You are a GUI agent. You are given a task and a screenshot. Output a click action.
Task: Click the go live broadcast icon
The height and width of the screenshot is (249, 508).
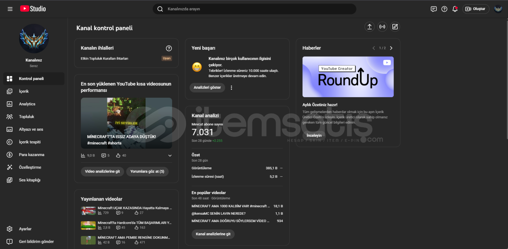(x=382, y=27)
